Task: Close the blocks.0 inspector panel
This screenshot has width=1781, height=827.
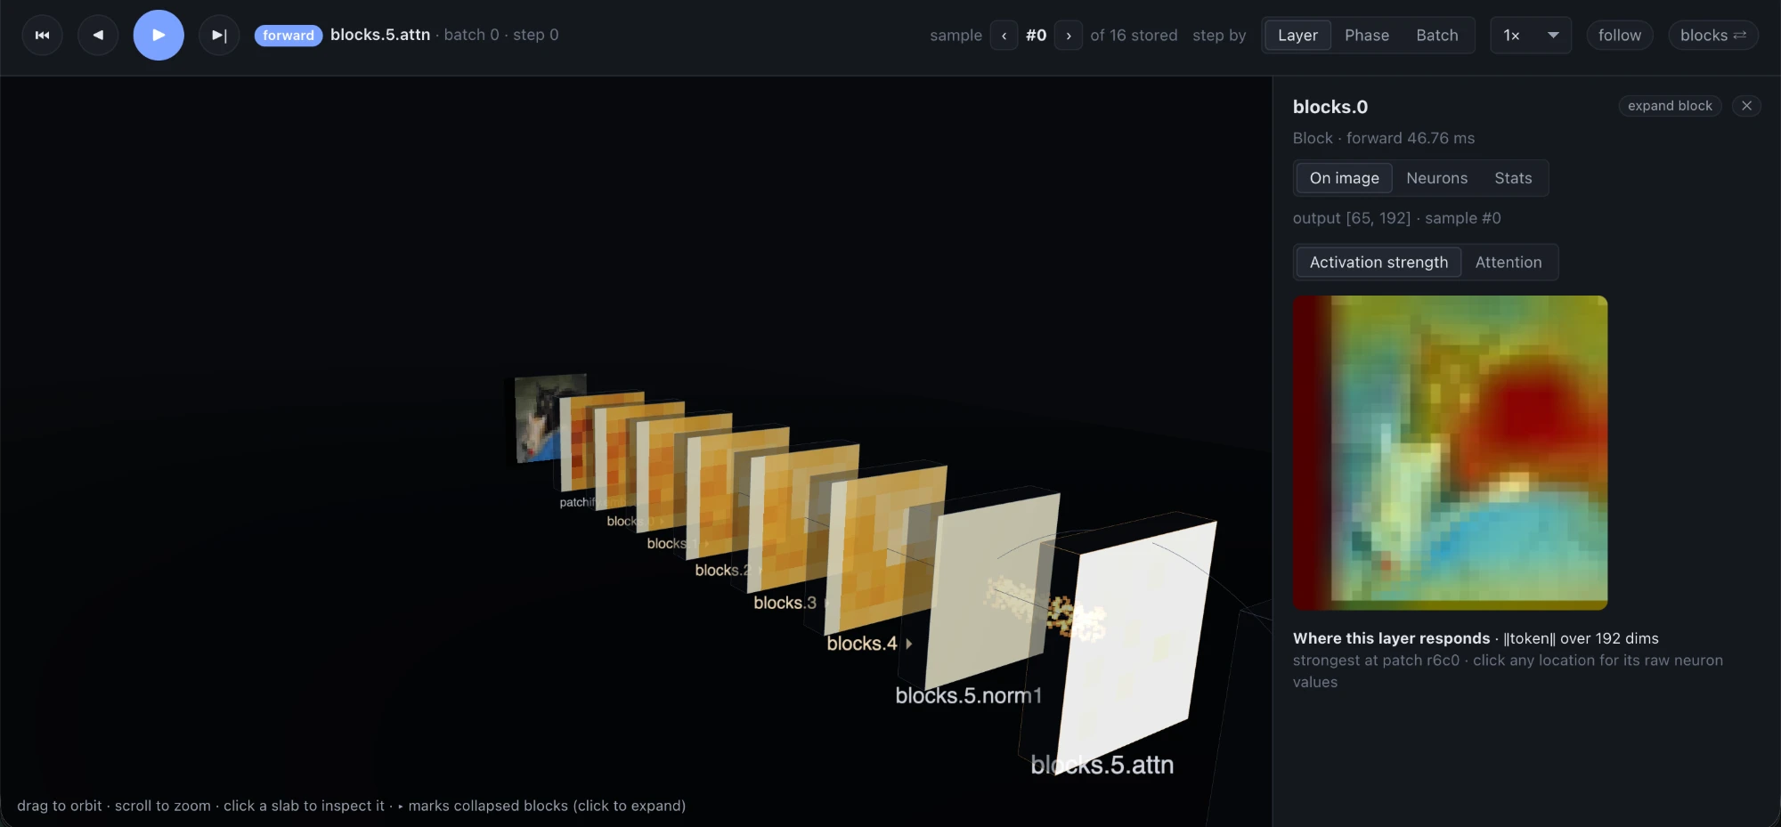Action: [x=1746, y=106]
